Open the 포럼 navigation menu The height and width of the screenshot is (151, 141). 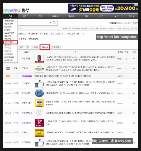click(x=101, y=16)
